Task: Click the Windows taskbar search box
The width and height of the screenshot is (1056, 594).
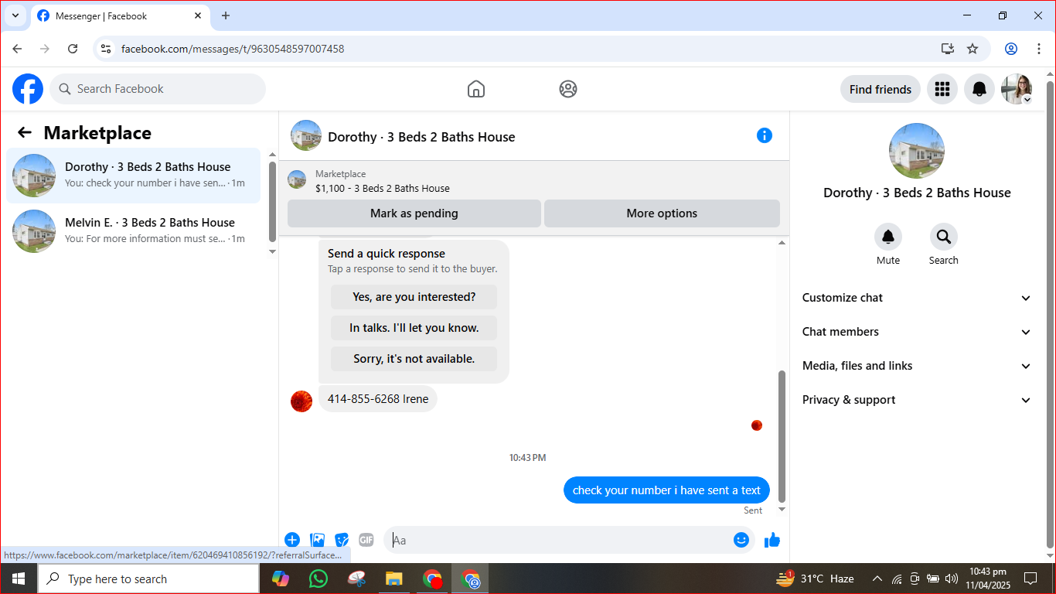Action: point(148,579)
